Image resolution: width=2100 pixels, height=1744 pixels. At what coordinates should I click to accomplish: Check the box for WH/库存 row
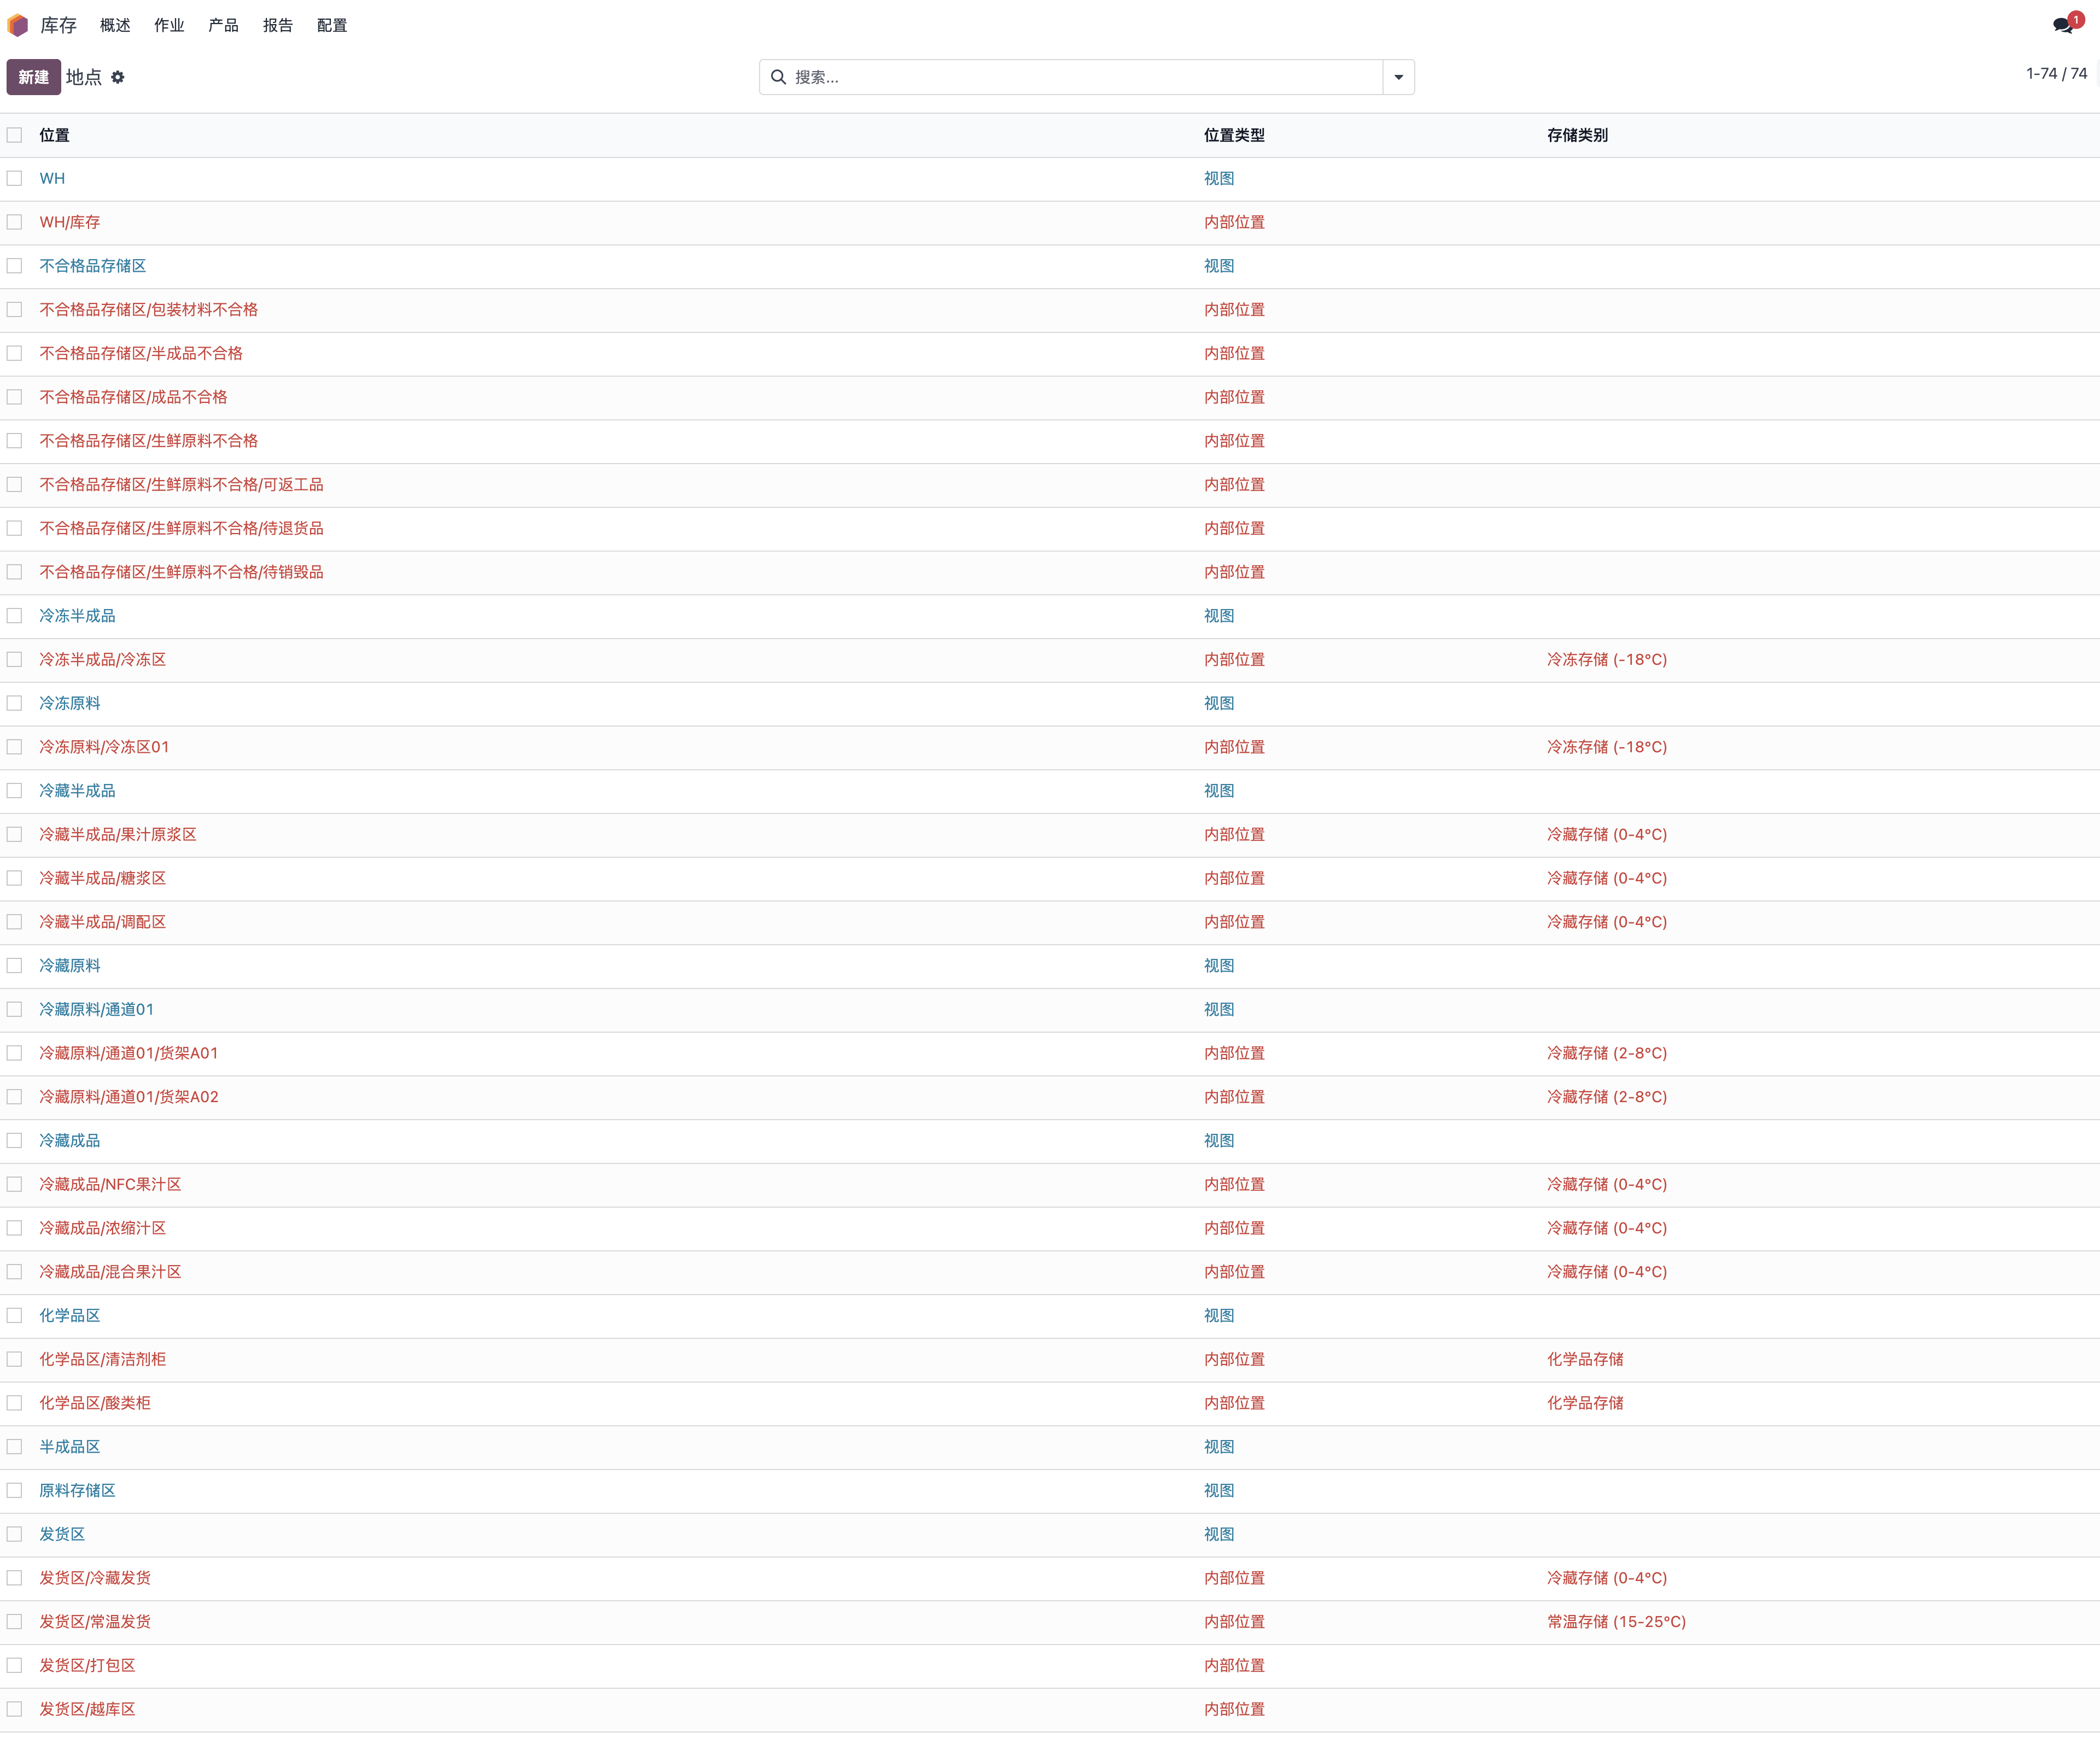[x=14, y=222]
